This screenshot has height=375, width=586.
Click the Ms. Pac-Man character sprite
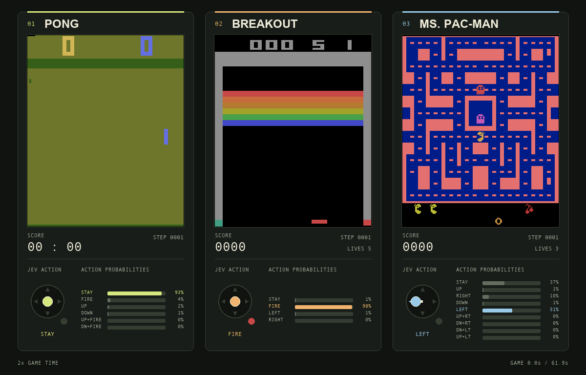pyautogui.click(x=480, y=137)
